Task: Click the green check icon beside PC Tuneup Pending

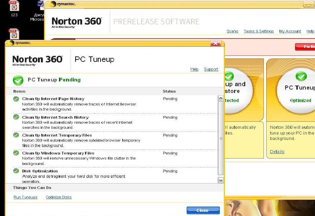Action: [18, 80]
